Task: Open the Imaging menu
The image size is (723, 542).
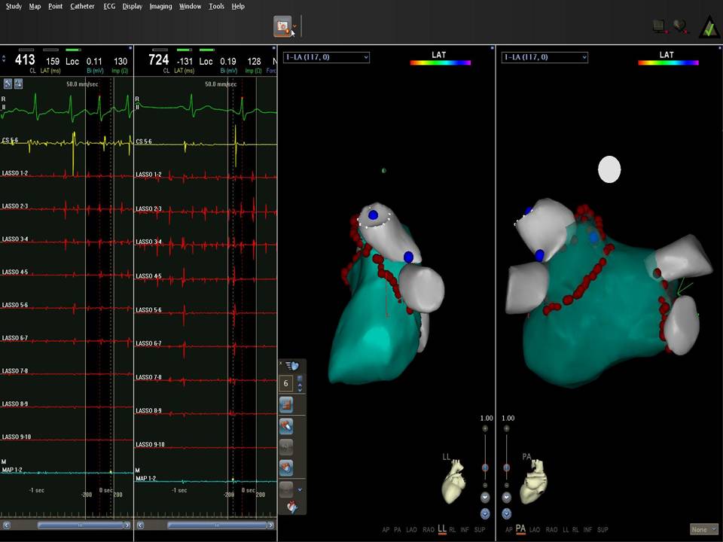Action: click(x=160, y=6)
